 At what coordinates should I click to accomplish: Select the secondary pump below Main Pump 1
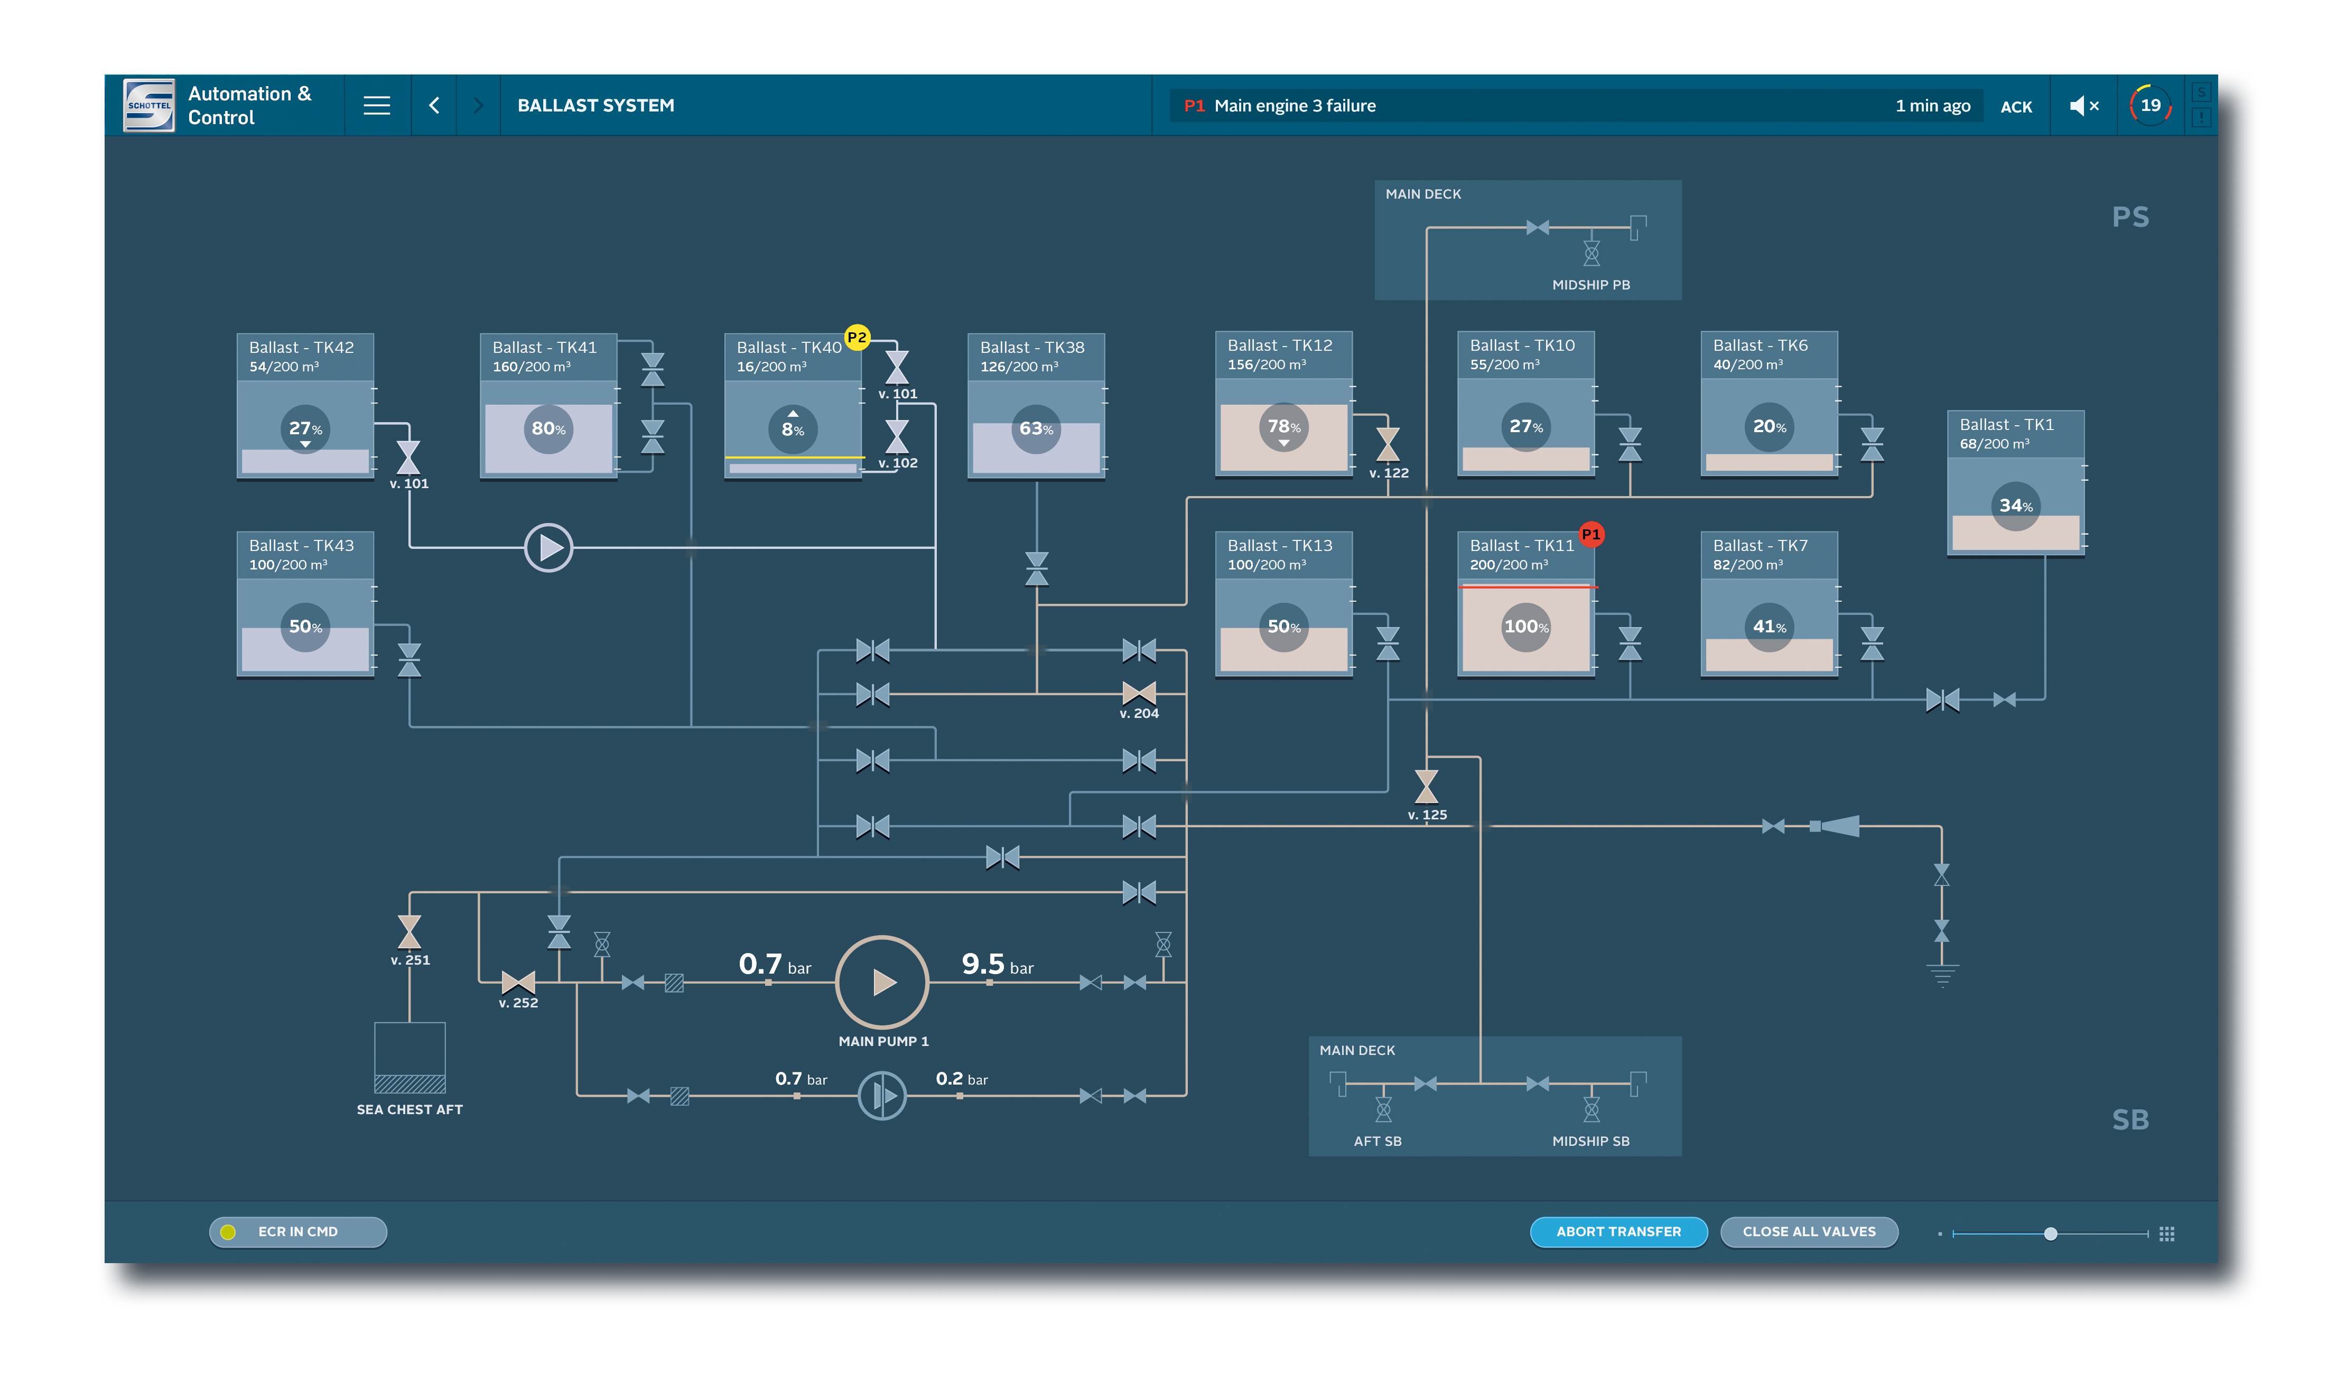881,1095
